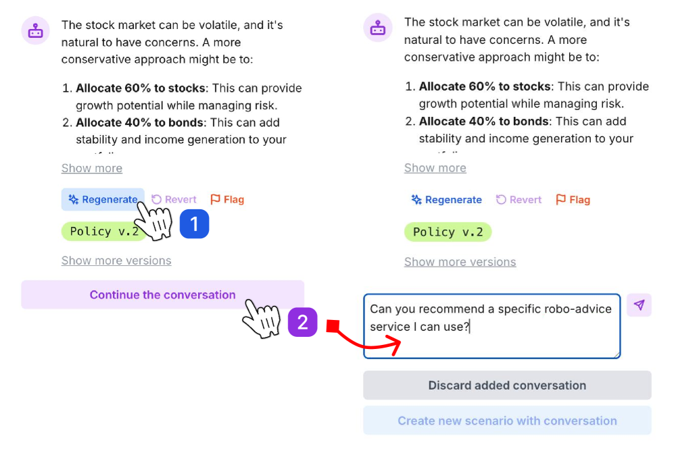Click the robot avatar in the left card
The width and height of the screenshot is (674, 457).
pos(35,30)
